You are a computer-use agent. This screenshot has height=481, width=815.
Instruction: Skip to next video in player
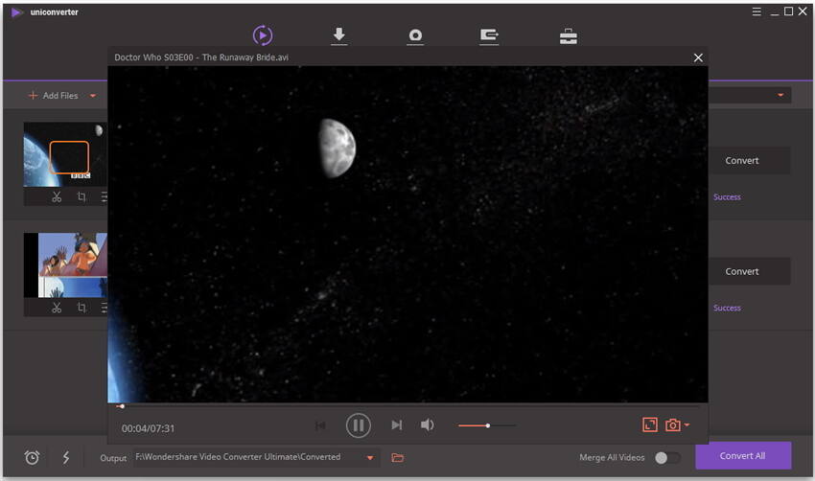[397, 425]
